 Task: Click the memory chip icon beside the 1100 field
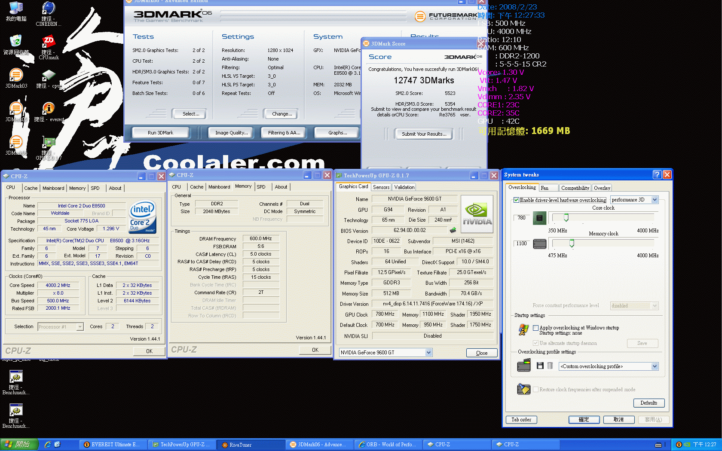(540, 244)
